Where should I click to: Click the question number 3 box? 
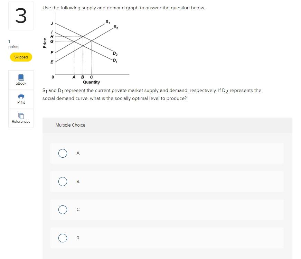click(x=21, y=16)
